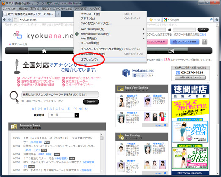This screenshot has height=177, width=221.
Task: Open a new tab with plus button
Action: click(x=58, y=14)
